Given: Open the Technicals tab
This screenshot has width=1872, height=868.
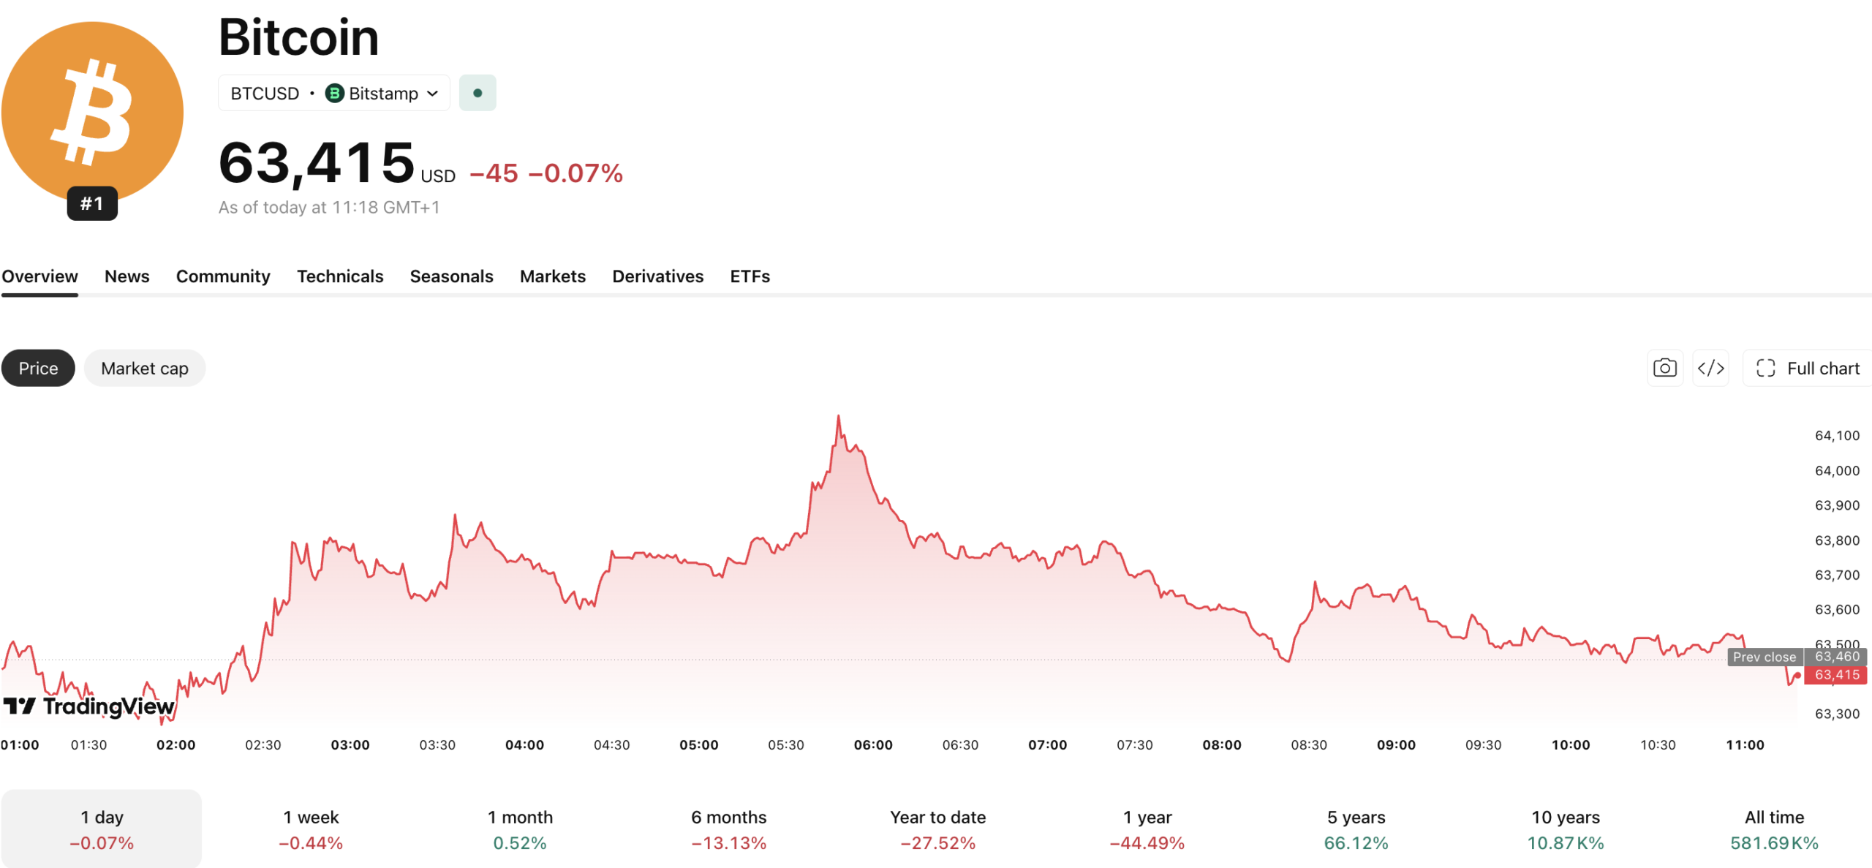Looking at the screenshot, I should (340, 276).
